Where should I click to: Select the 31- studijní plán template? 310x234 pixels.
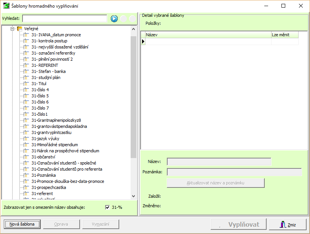[46, 77]
